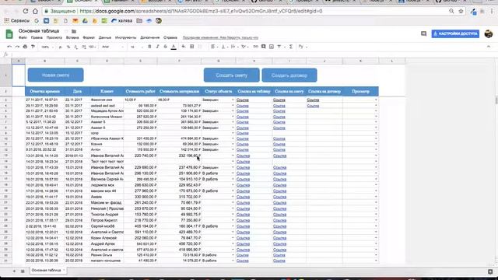Click the move-to-folder icon beside title

(74, 31)
